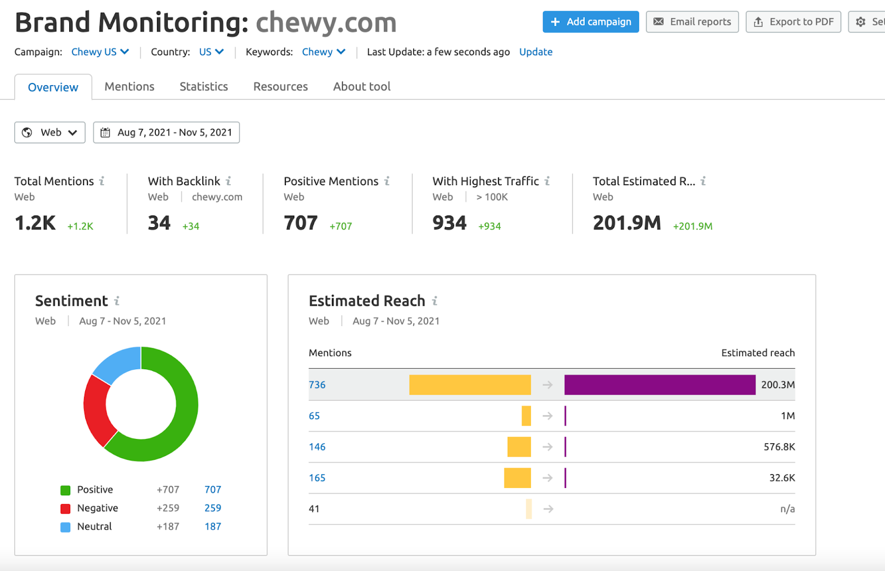
Task: Click the info icon next to With Highest Traffic
Action: pos(547,181)
